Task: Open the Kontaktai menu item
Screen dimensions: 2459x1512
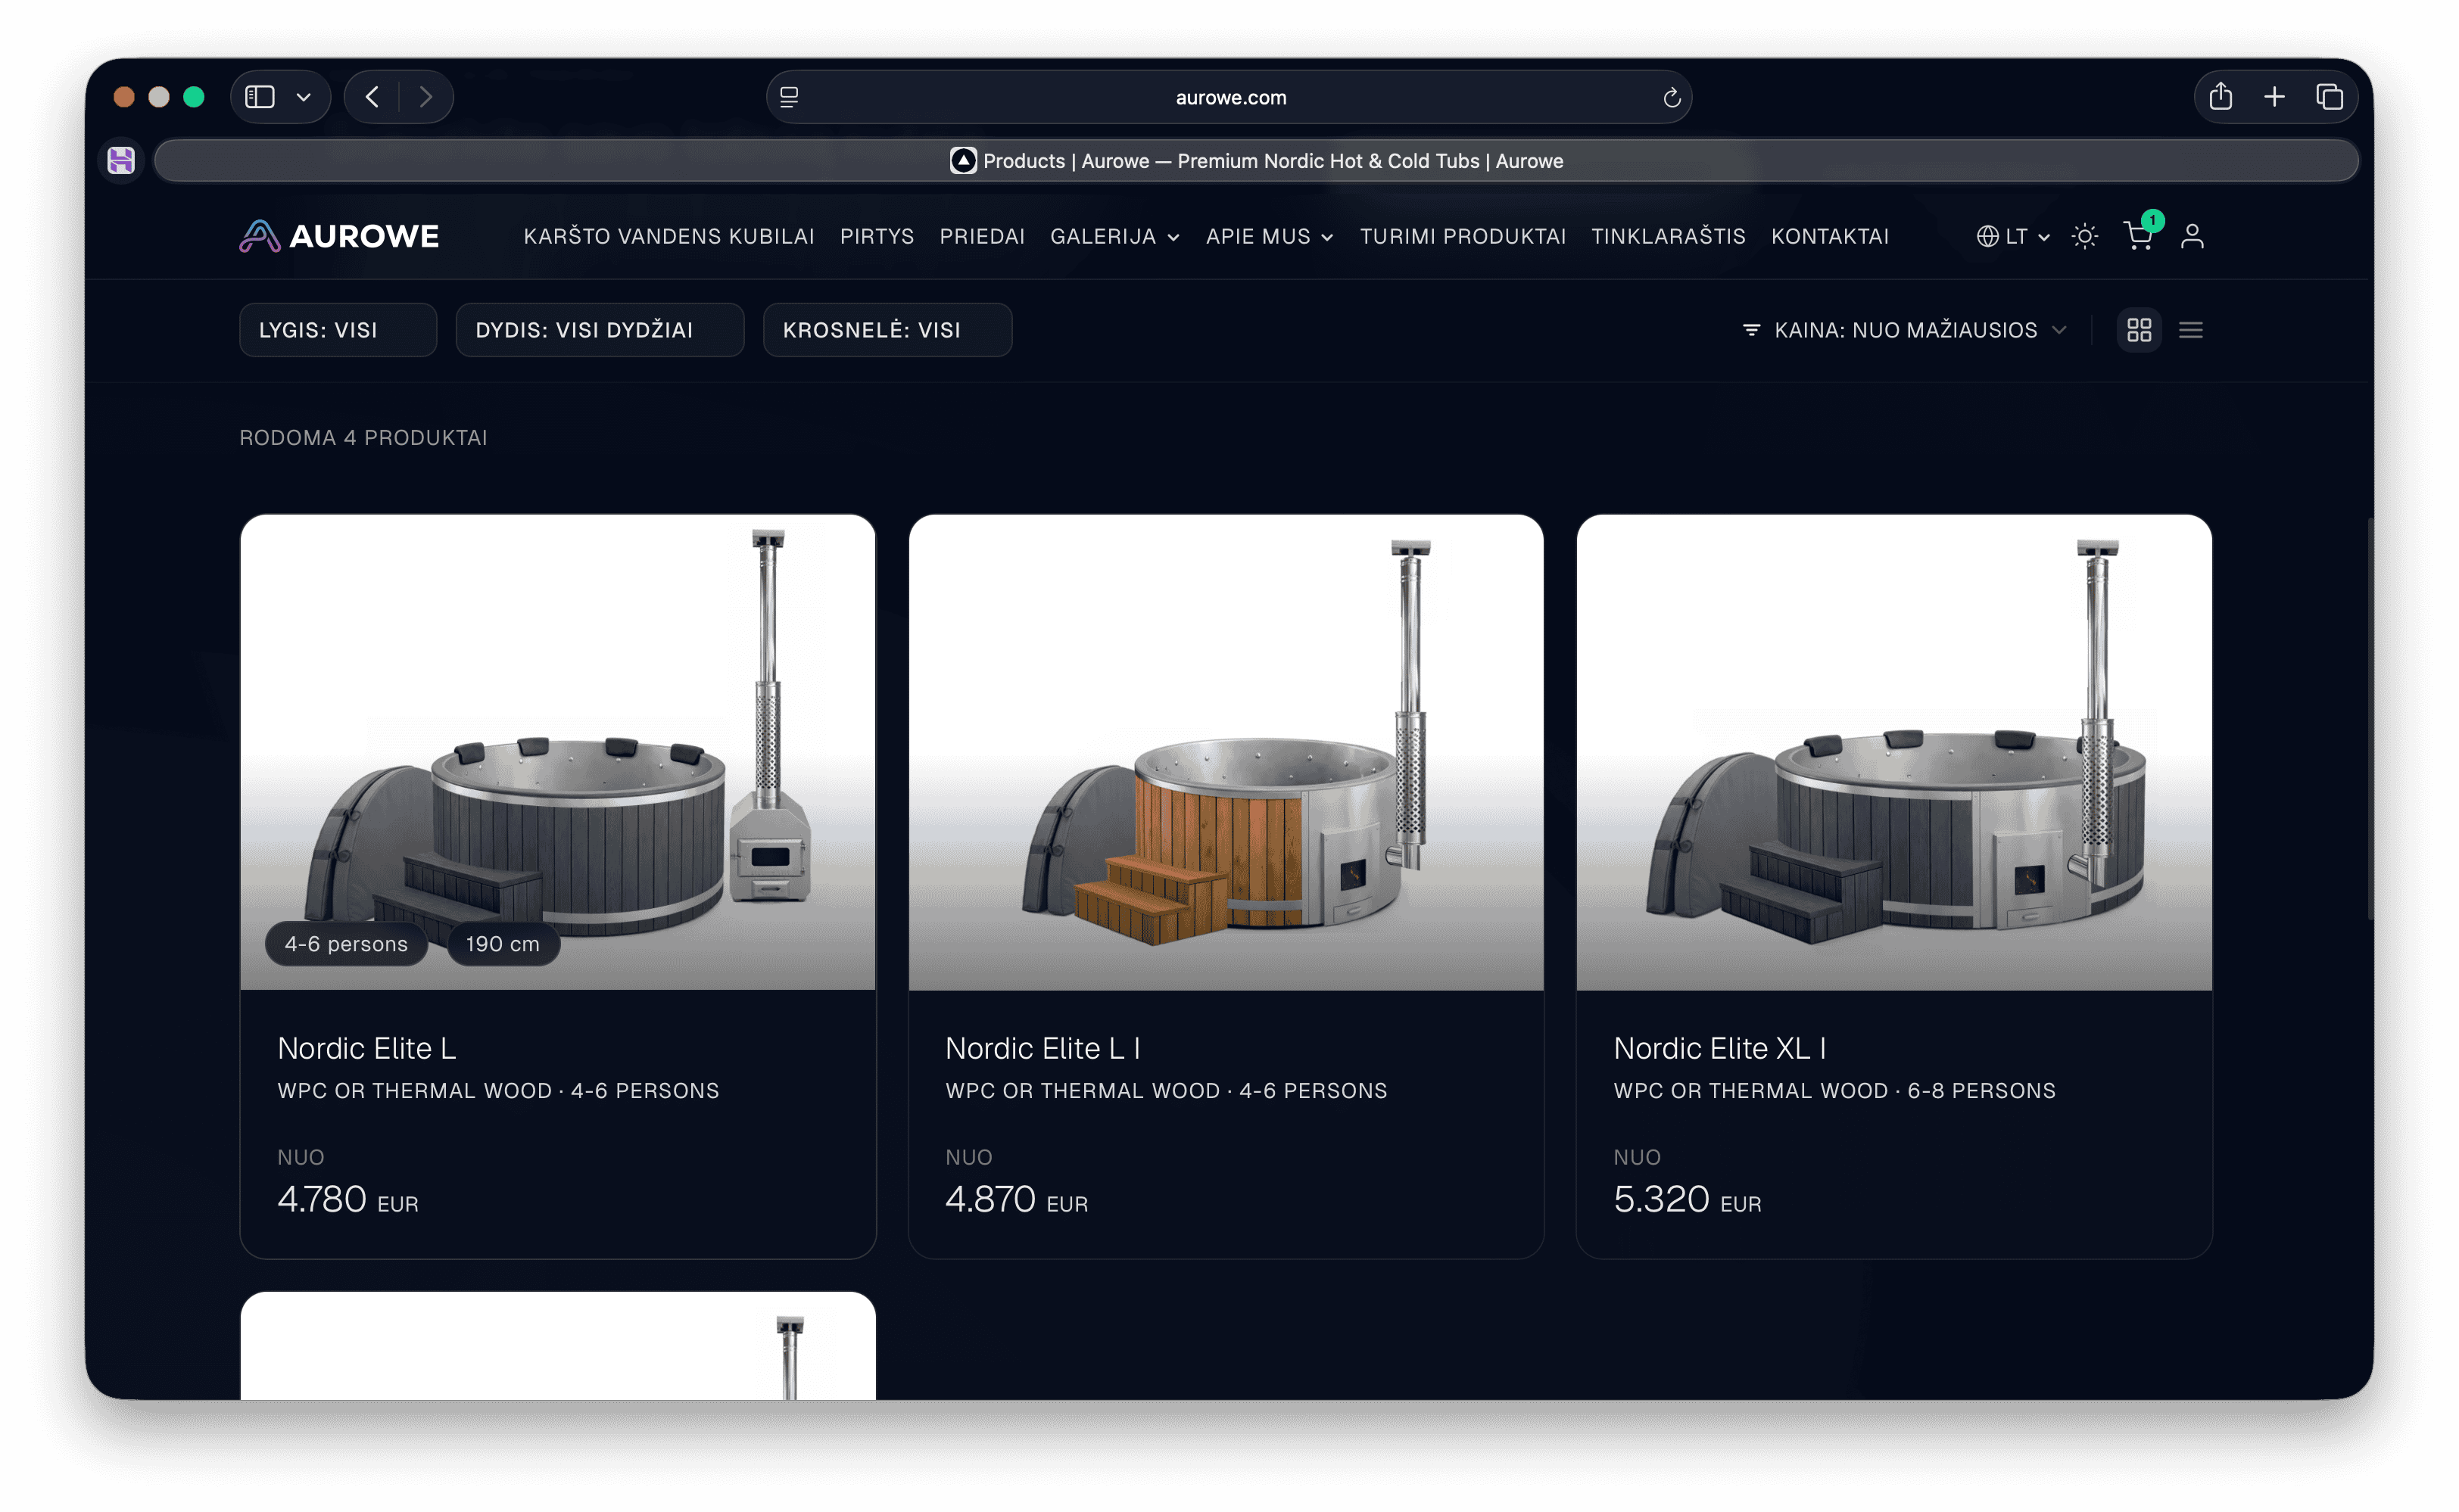Action: (1830, 236)
